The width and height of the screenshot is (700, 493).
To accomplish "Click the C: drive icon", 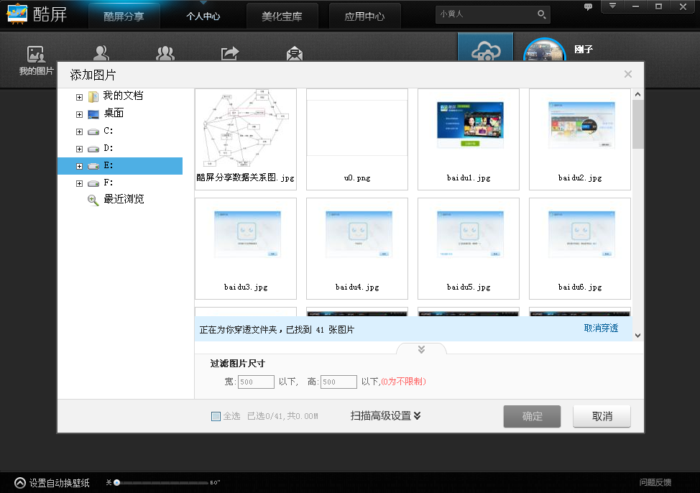I will tap(93, 132).
